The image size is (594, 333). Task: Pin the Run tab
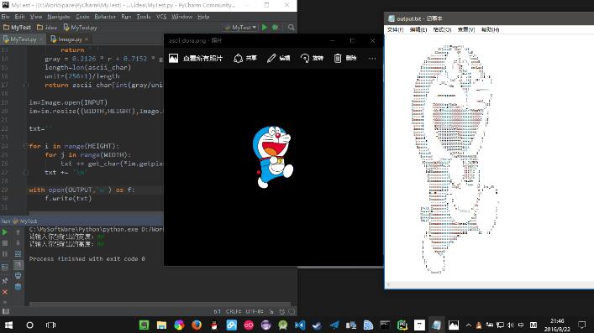click(4, 281)
